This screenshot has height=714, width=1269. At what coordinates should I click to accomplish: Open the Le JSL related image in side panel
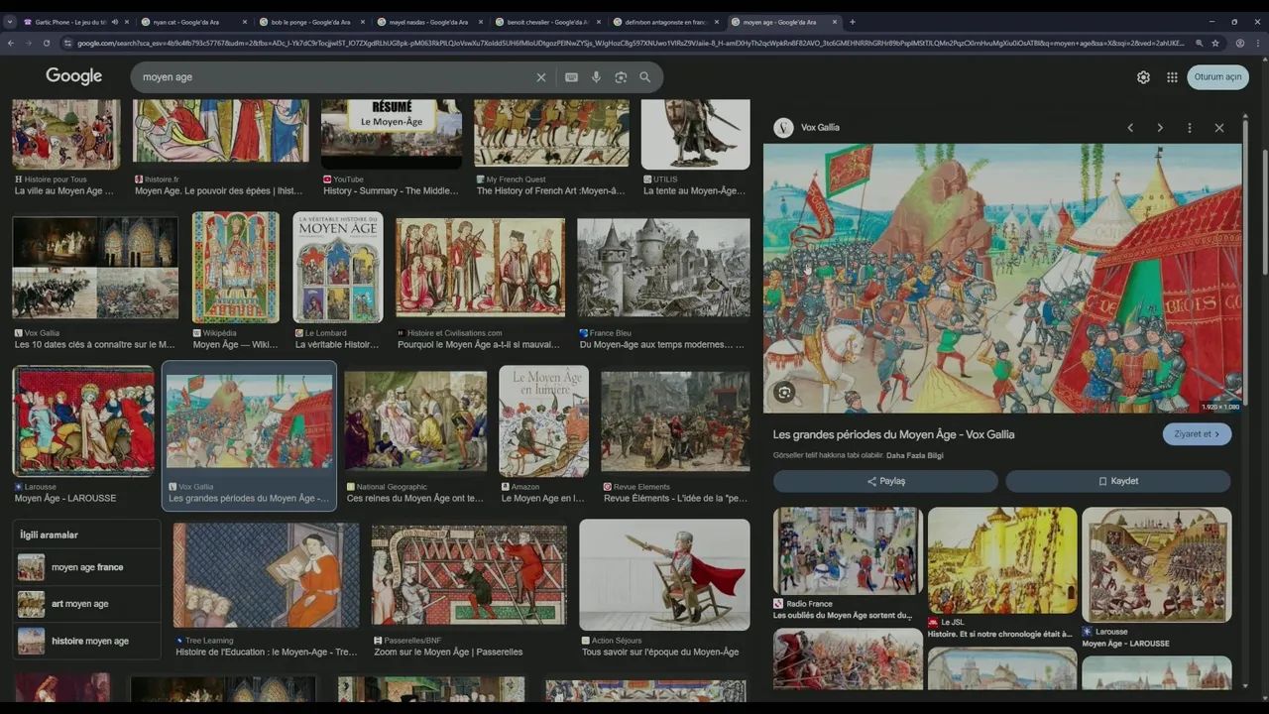click(x=1002, y=560)
